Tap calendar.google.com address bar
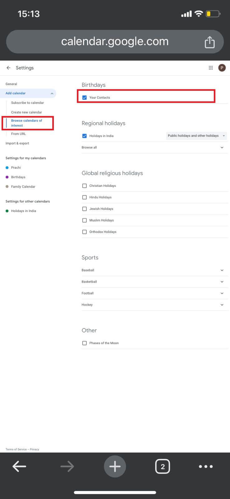Image resolution: width=230 pixels, height=499 pixels. click(115, 42)
